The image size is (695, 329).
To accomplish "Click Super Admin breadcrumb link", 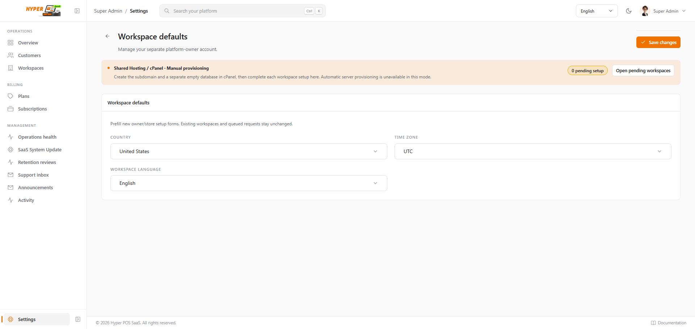I will 108,11.
